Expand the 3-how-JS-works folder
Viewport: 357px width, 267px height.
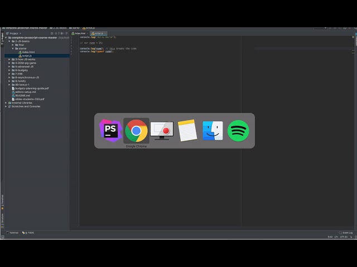(x=9, y=60)
